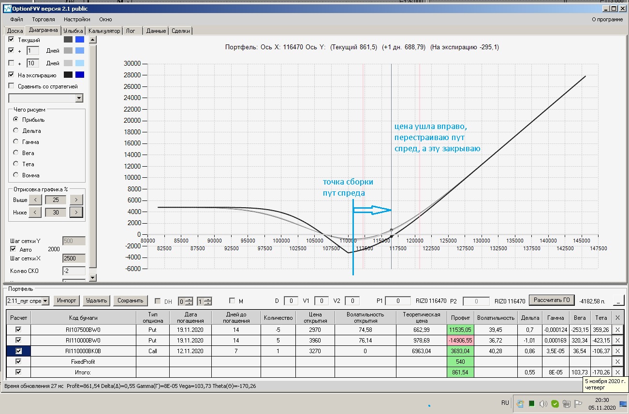Uncheck Расчет for RI110000BK0B row

pos(18,351)
